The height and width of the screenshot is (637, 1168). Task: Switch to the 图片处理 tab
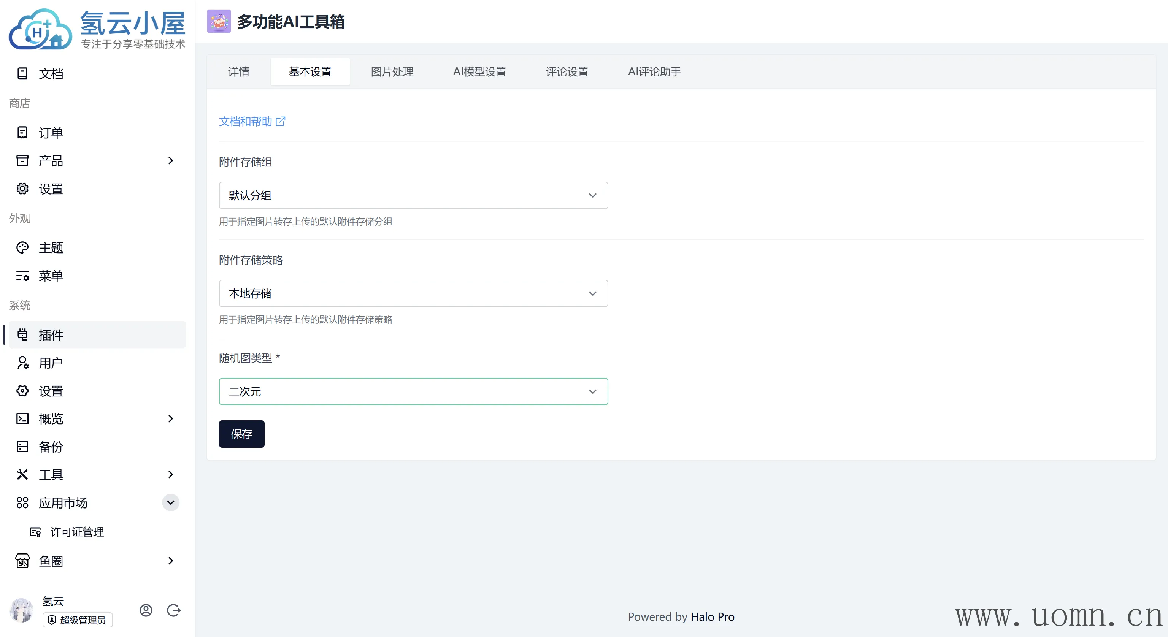[392, 71]
